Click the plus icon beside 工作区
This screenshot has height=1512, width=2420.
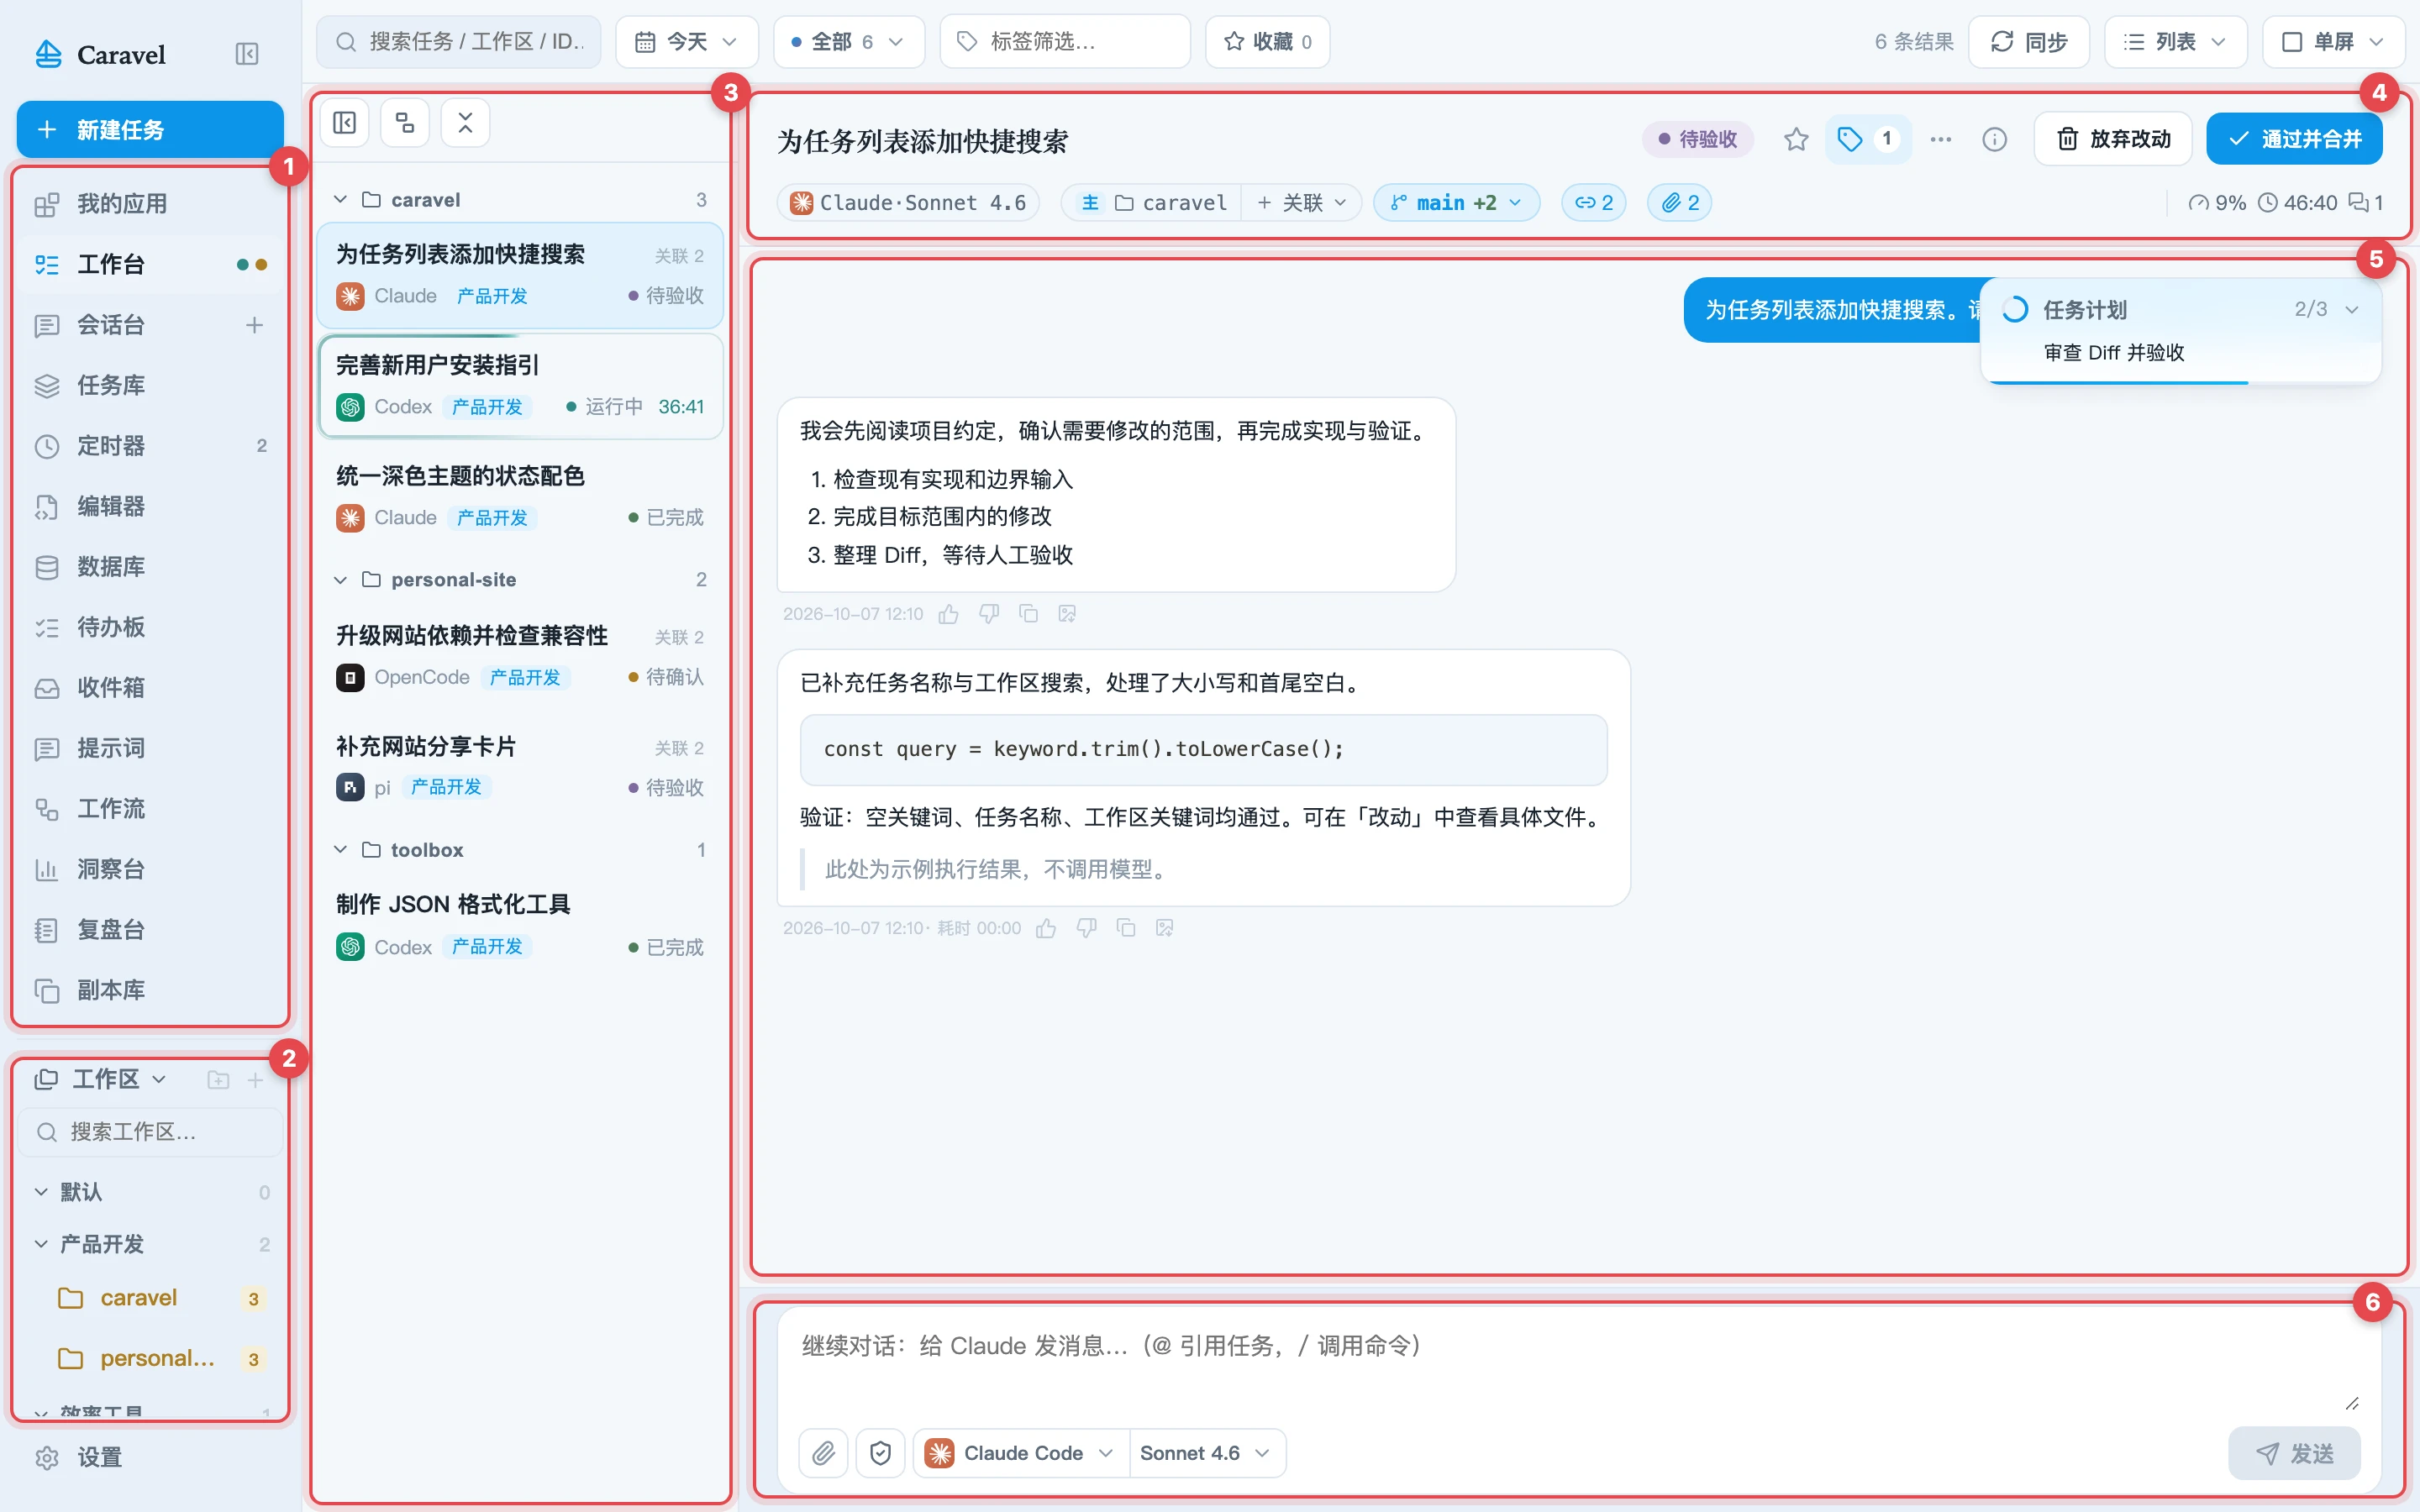tap(255, 1080)
